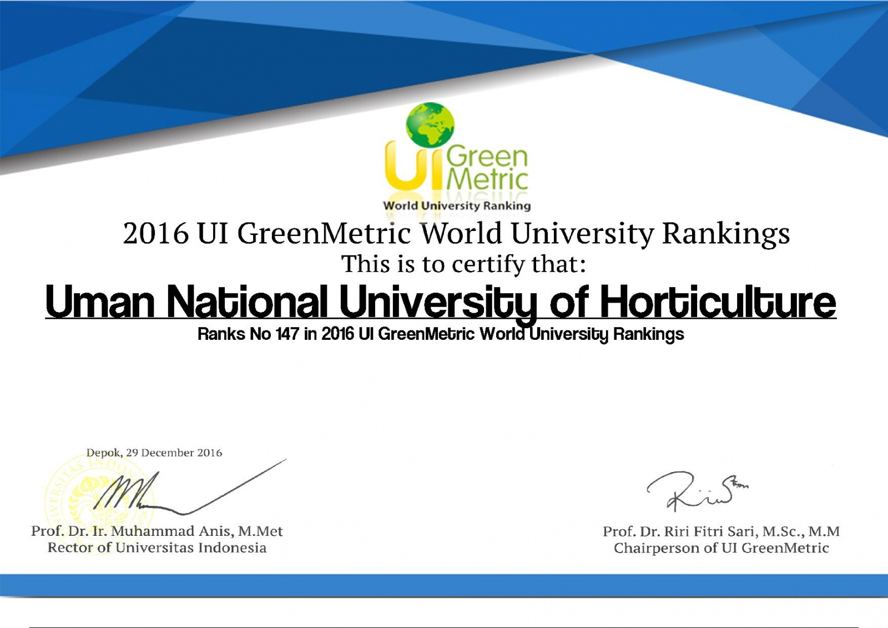Screen dimensions: 888x628
Task: Click the 'World University Ranking' logo caption
Action: coord(457,206)
